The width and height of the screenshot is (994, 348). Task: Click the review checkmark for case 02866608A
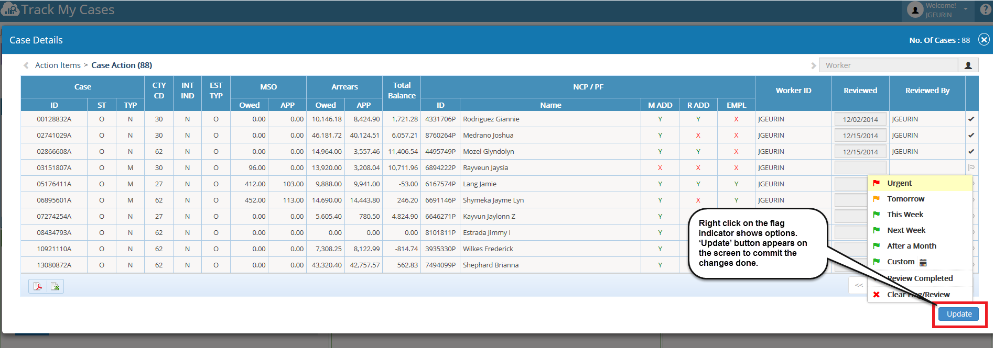pyautogui.click(x=971, y=152)
